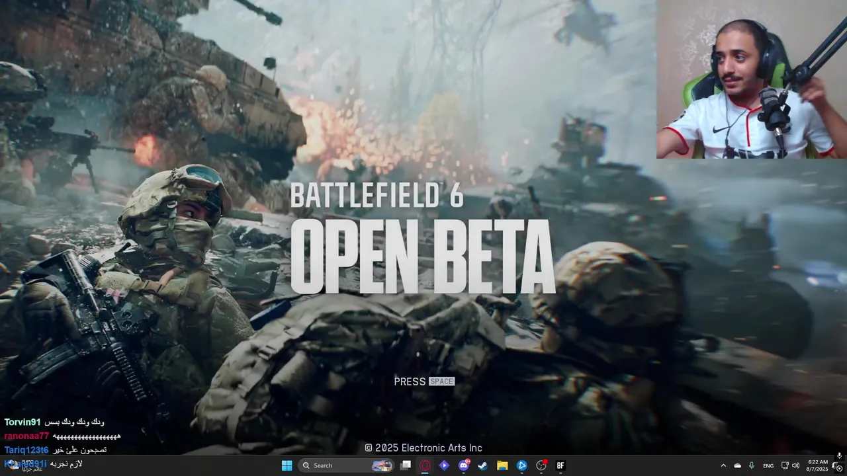Click the taskbar Search box
The height and width of the screenshot is (476, 847).
pos(346,465)
